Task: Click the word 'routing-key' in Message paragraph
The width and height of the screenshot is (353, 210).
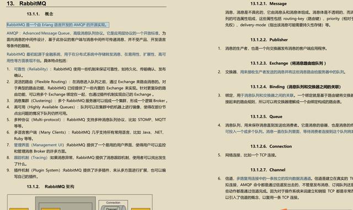Action: coord(293,19)
